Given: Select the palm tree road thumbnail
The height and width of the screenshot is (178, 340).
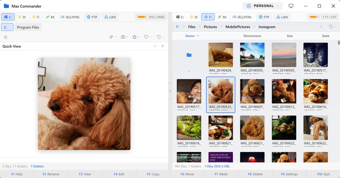Looking at the screenshot, I should (x=252, y=55).
